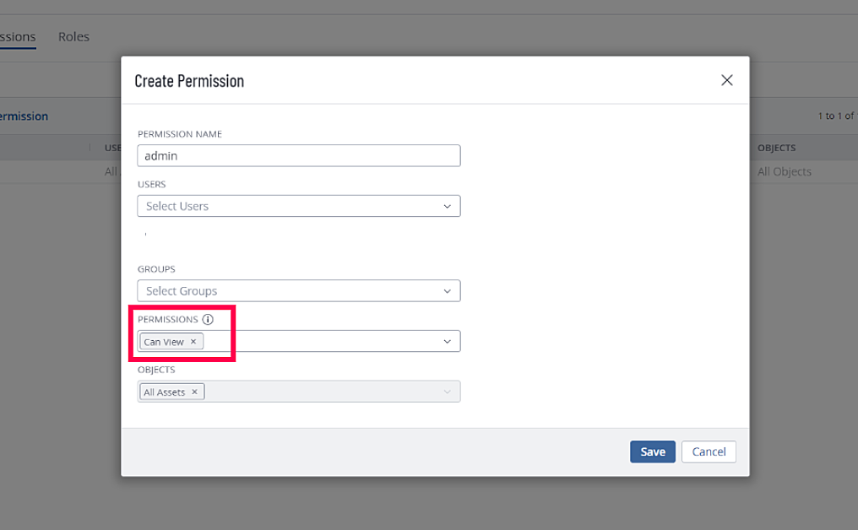Click the Can View tag label
This screenshot has height=530, width=858.
click(164, 342)
